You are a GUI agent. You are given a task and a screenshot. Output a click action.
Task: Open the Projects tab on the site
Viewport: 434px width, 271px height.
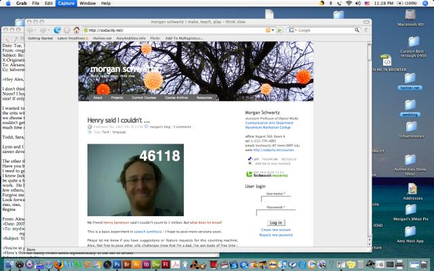click(117, 98)
